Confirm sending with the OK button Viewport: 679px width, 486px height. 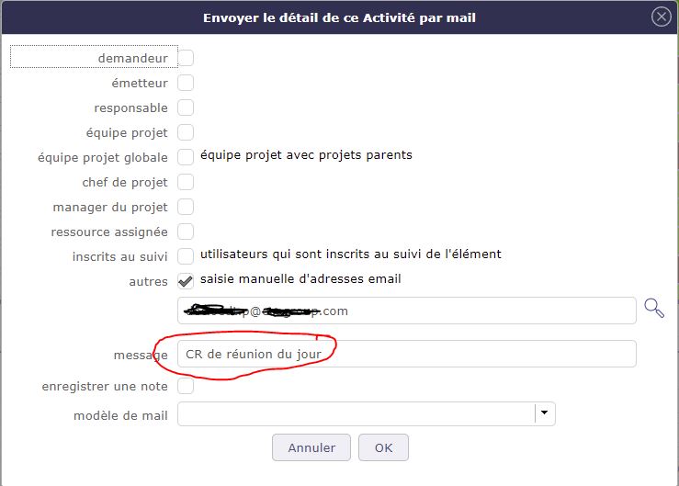click(x=383, y=447)
